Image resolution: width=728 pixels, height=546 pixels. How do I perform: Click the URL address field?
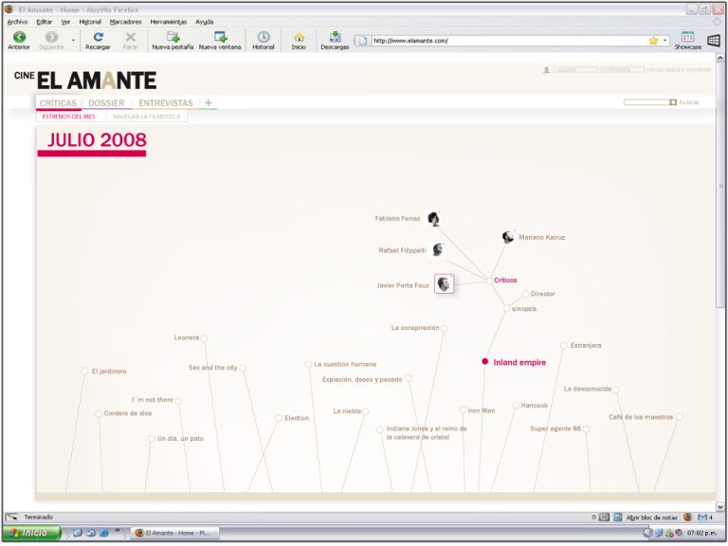click(x=508, y=41)
